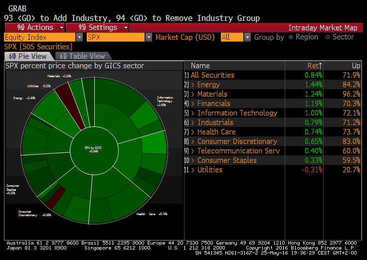This screenshot has width=367, height=260.
Task: Sort by the Up column header
Action: point(356,66)
